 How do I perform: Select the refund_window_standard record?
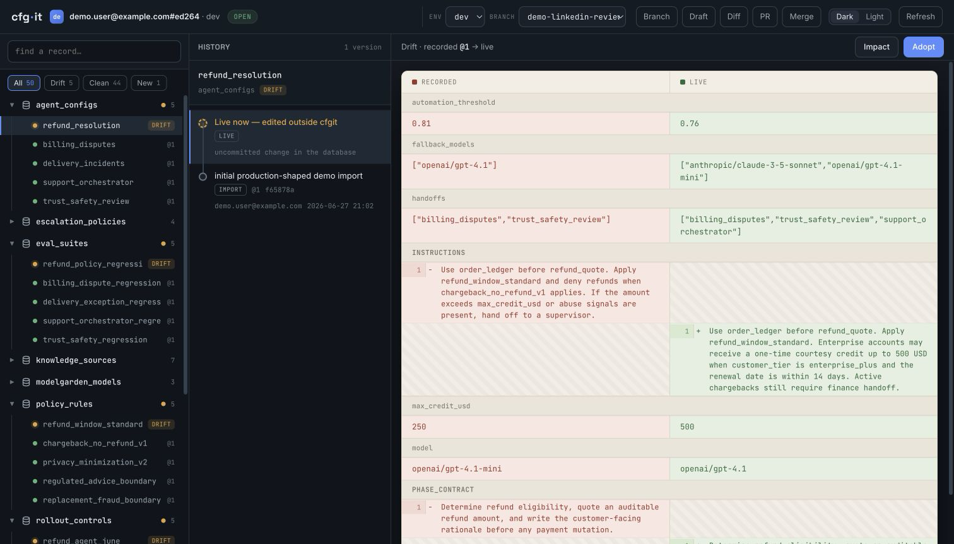(x=91, y=424)
